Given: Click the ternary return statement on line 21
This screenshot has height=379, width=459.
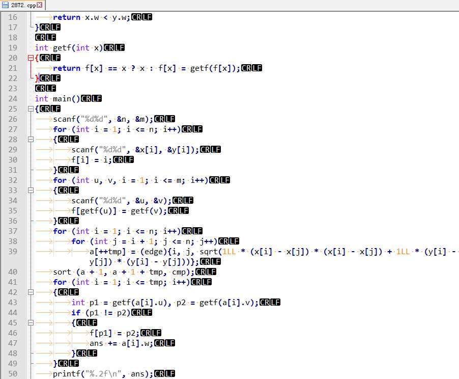Looking at the screenshot, I should pyautogui.click(x=147, y=68).
